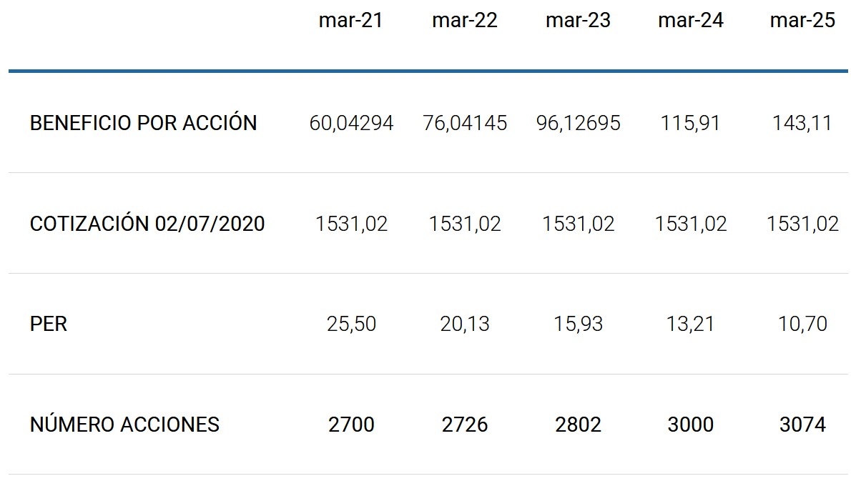Select the mar-24 column header
Image resolution: width=851 pixels, height=486 pixels.
[690, 21]
